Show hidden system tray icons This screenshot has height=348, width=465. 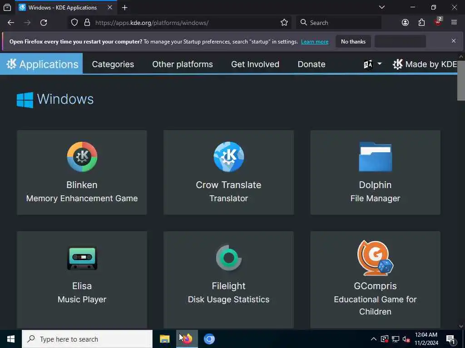tap(374, 339)
